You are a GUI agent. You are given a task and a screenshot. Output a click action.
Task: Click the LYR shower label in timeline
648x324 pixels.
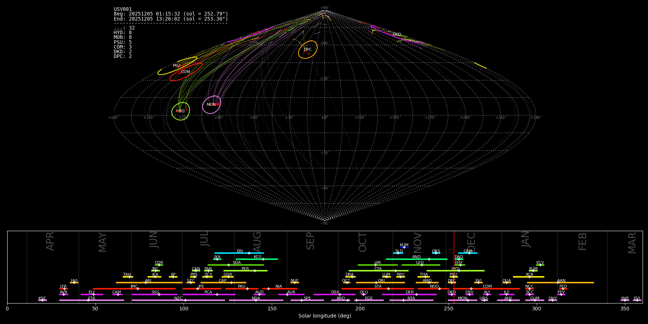(x=63, y=287)
